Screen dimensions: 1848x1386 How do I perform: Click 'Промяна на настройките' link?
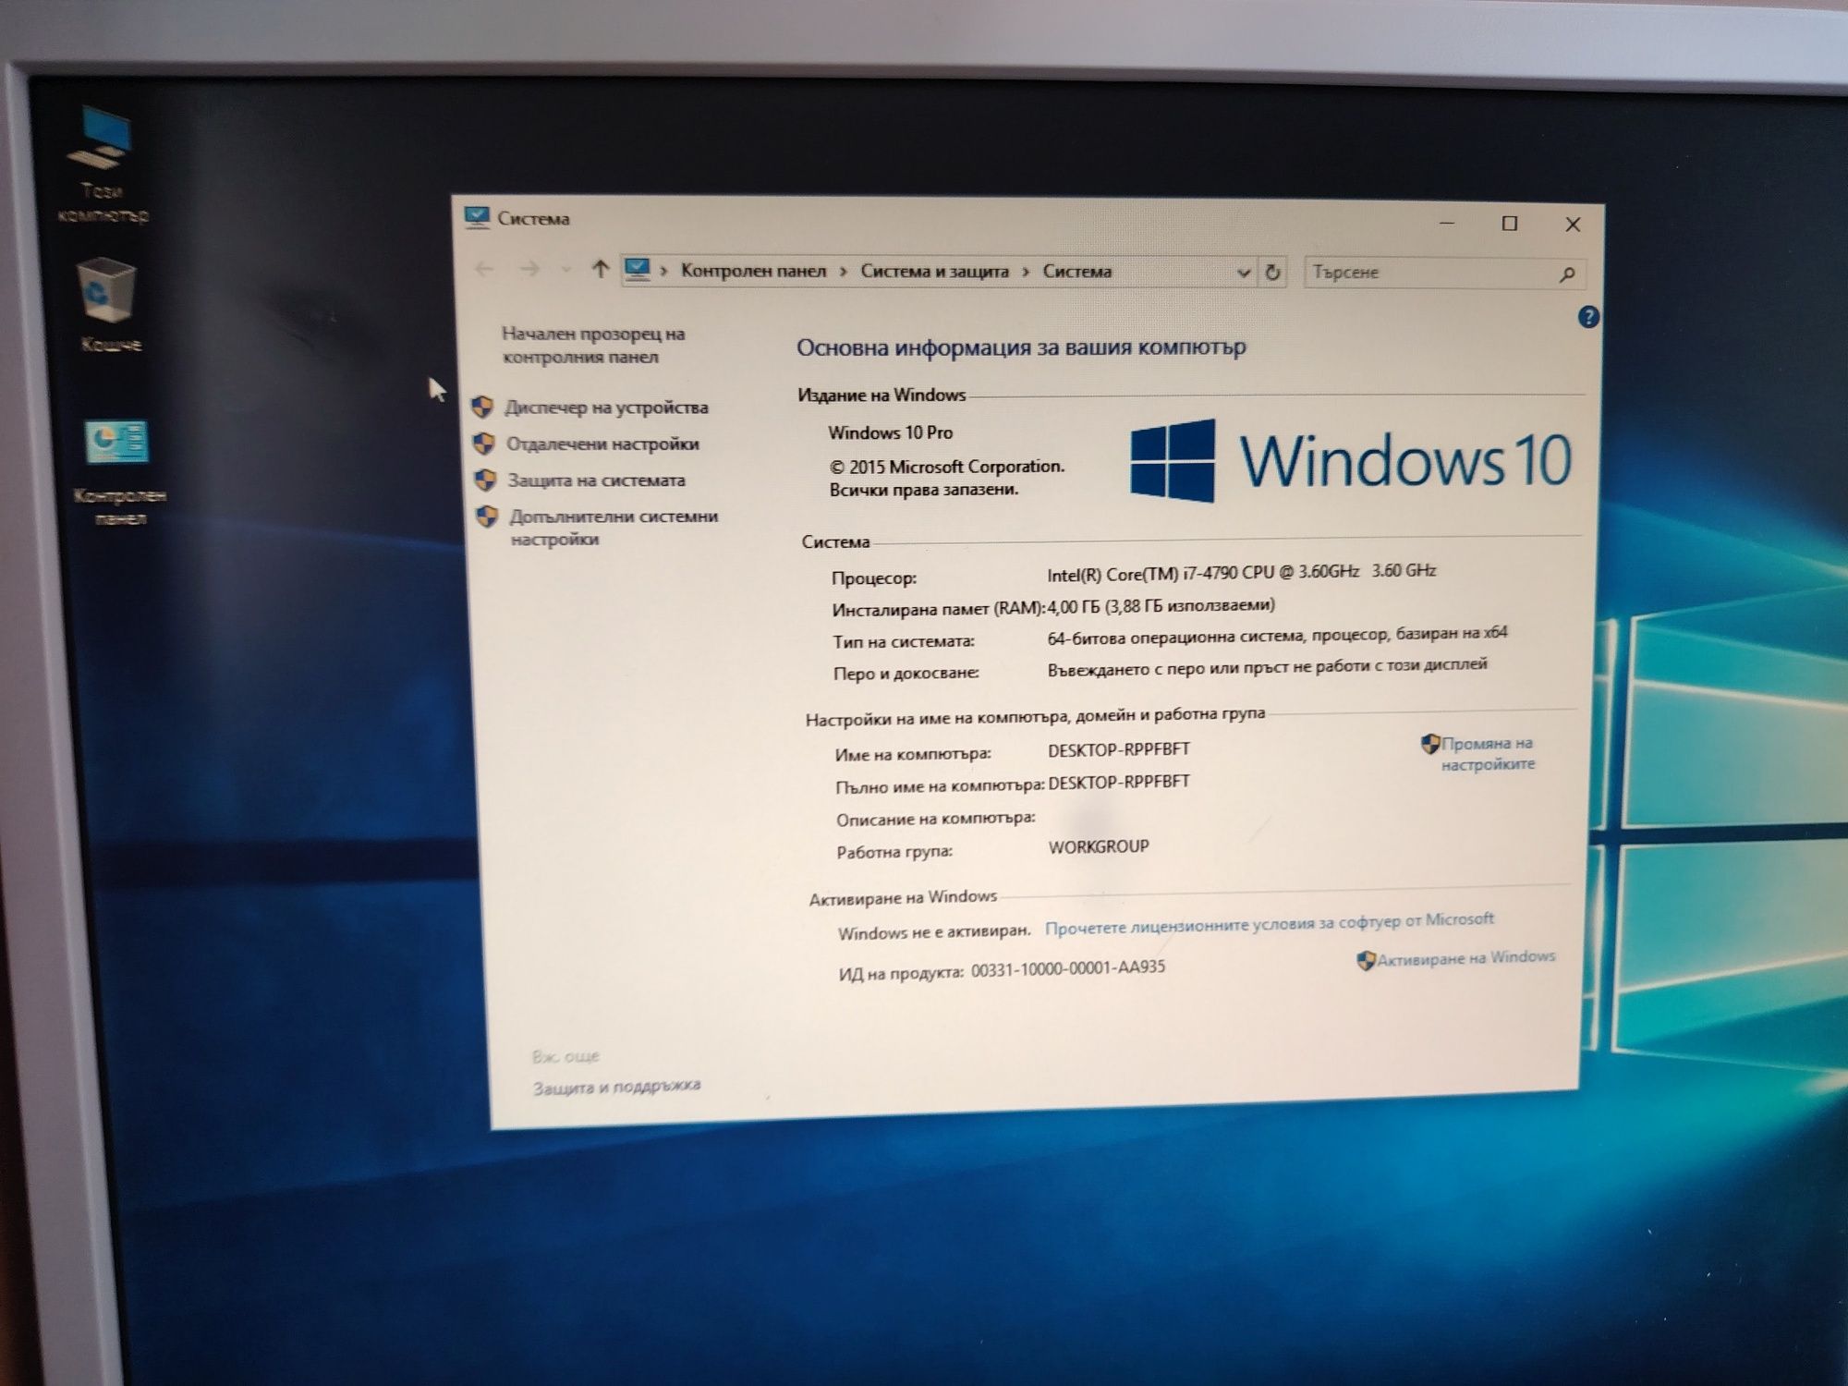[1487, 753]
